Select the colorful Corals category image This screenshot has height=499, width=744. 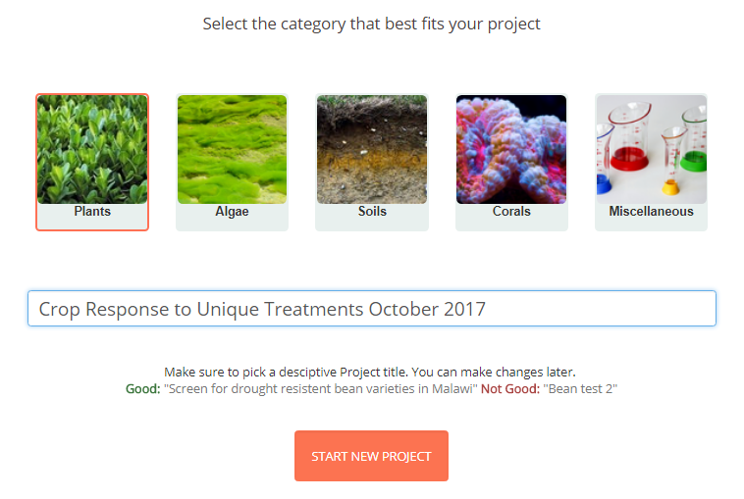[511, 149]
